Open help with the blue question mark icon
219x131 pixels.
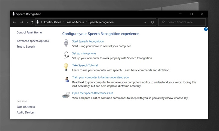coord(206,29)
